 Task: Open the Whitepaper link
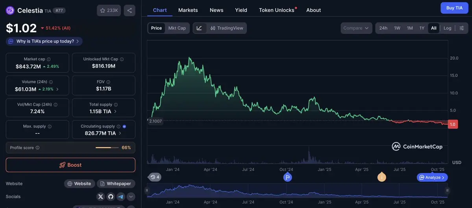(x=116, y=184)
